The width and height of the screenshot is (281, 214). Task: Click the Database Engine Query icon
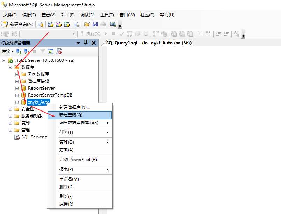[x=41, y=24]
